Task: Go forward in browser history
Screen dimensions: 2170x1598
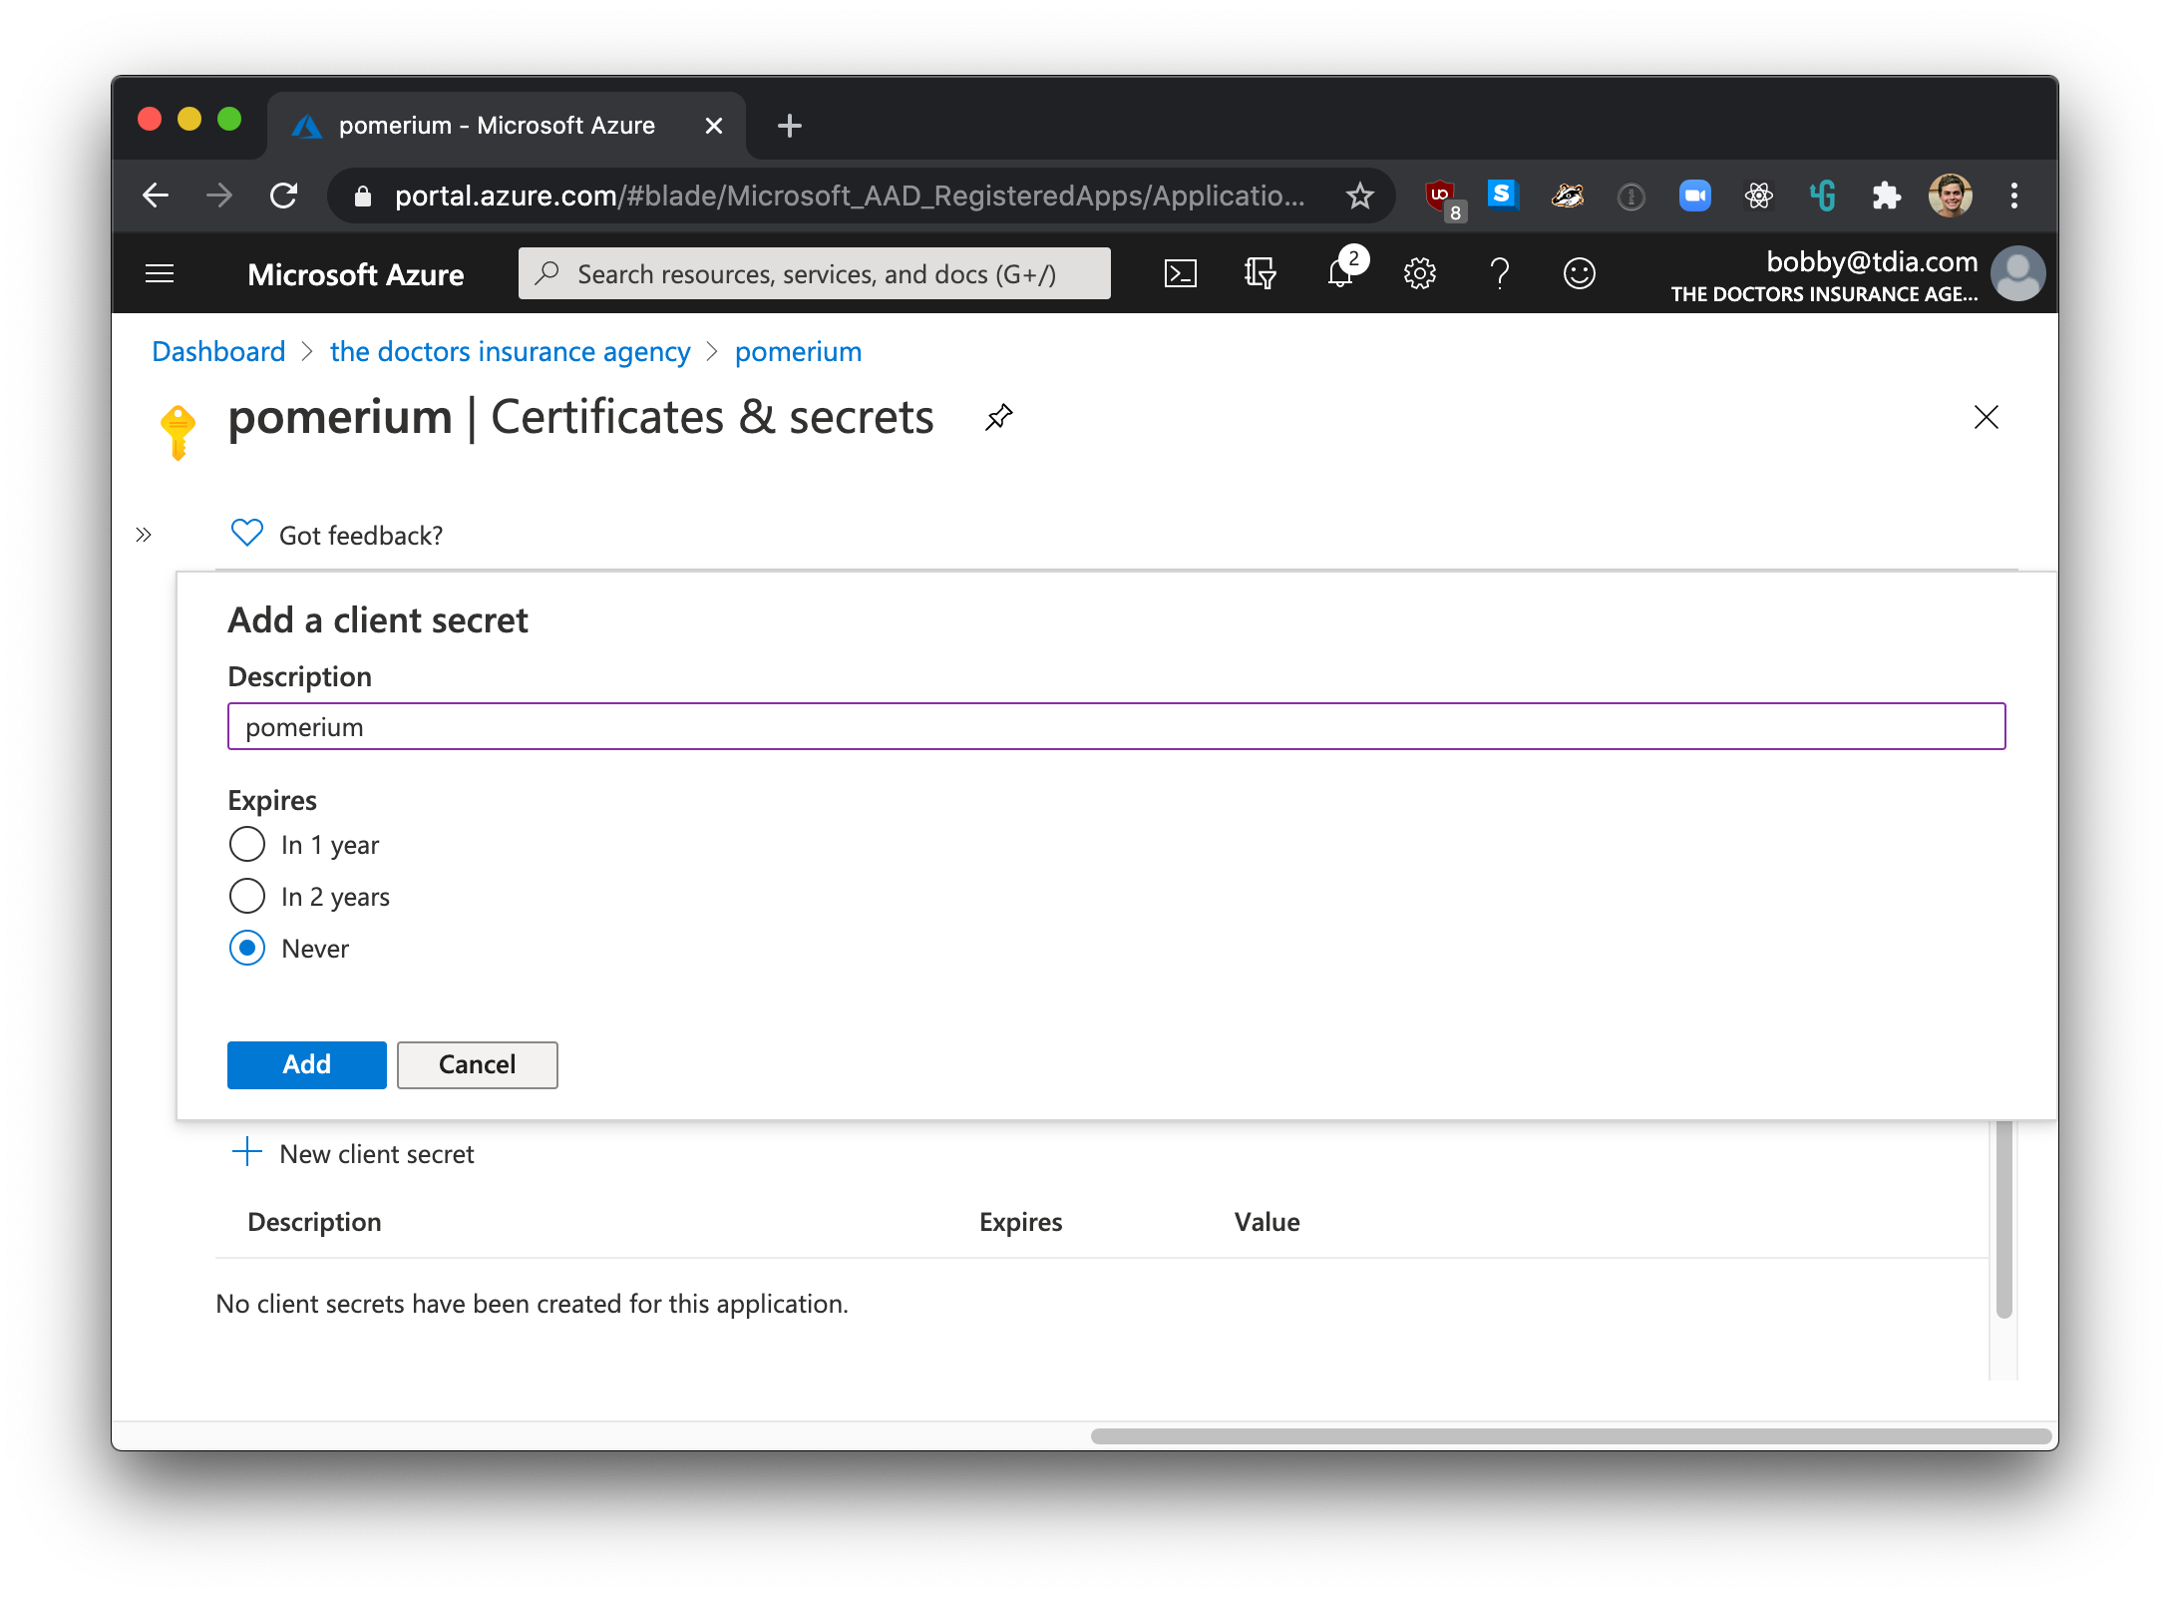Action: pos(219,196)
